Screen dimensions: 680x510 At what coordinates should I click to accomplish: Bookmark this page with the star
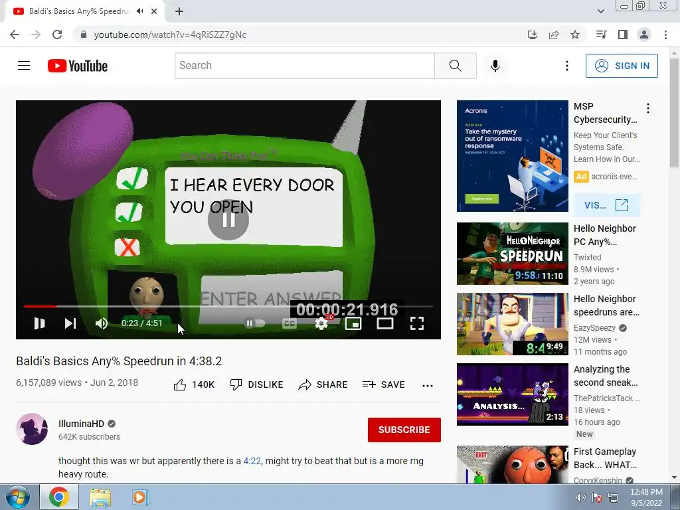pos(575,35)
